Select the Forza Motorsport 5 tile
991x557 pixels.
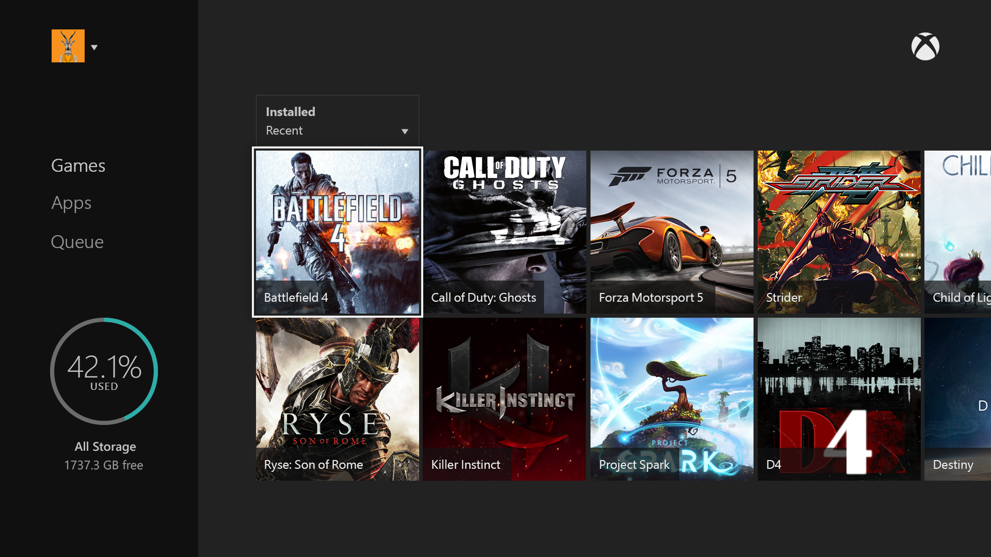tap(672, 231)
